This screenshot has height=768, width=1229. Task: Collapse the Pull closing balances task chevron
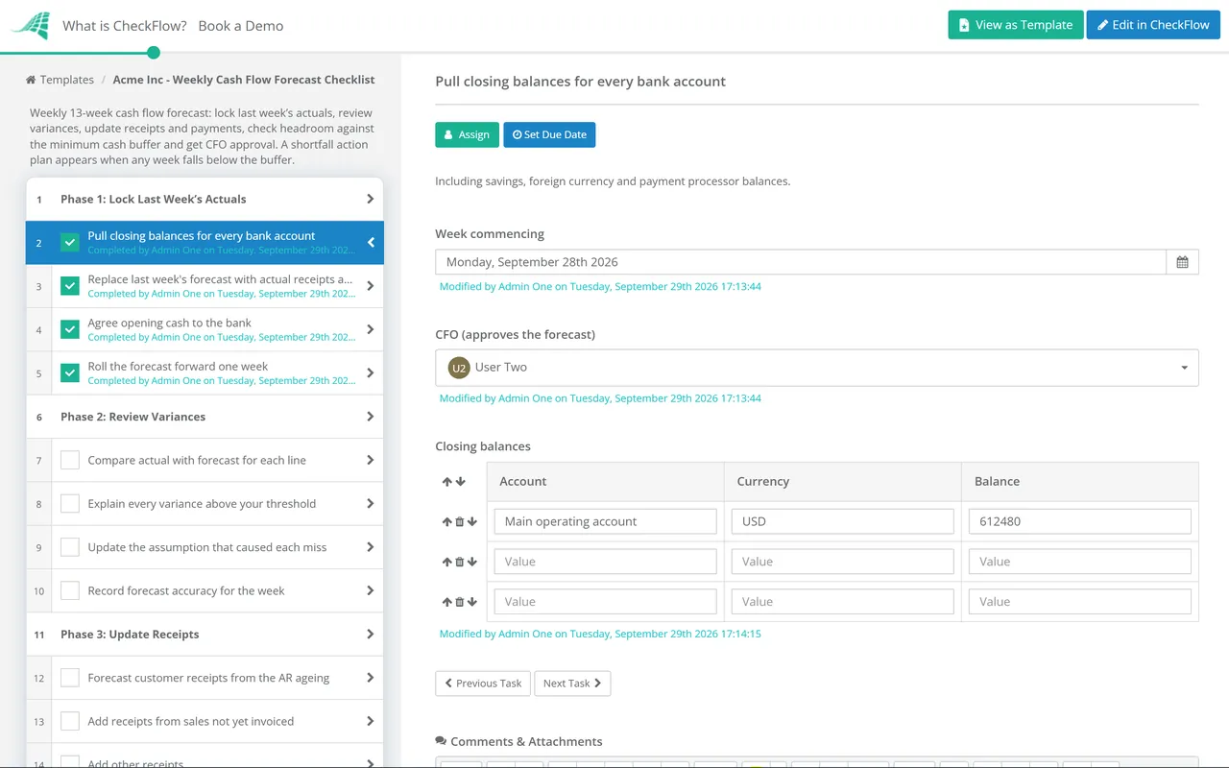pos(371,243)
